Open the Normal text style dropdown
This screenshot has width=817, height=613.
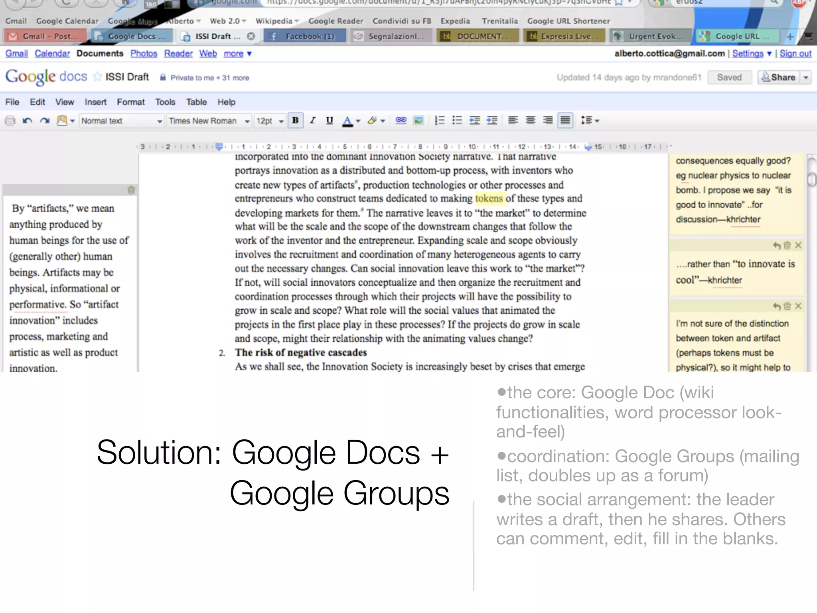click(x=122, y=121)
